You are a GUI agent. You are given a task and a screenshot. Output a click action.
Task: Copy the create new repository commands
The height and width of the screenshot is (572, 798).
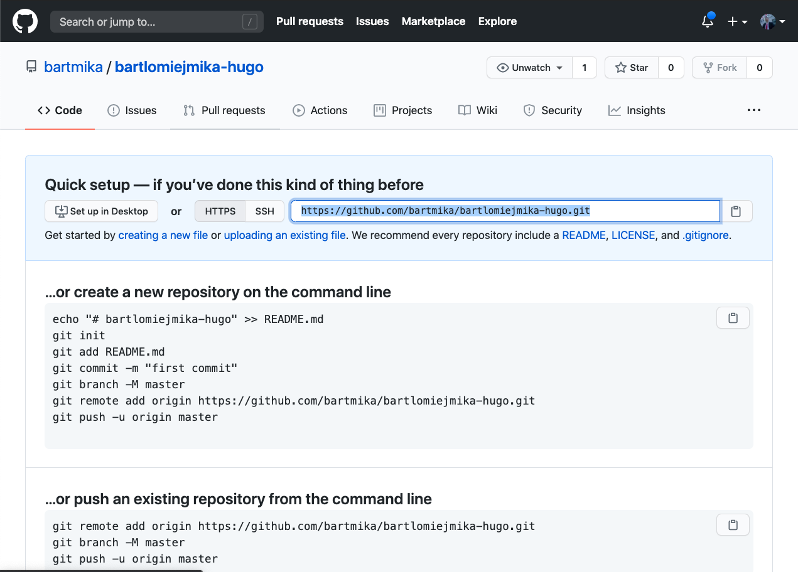tap(733, 318)
